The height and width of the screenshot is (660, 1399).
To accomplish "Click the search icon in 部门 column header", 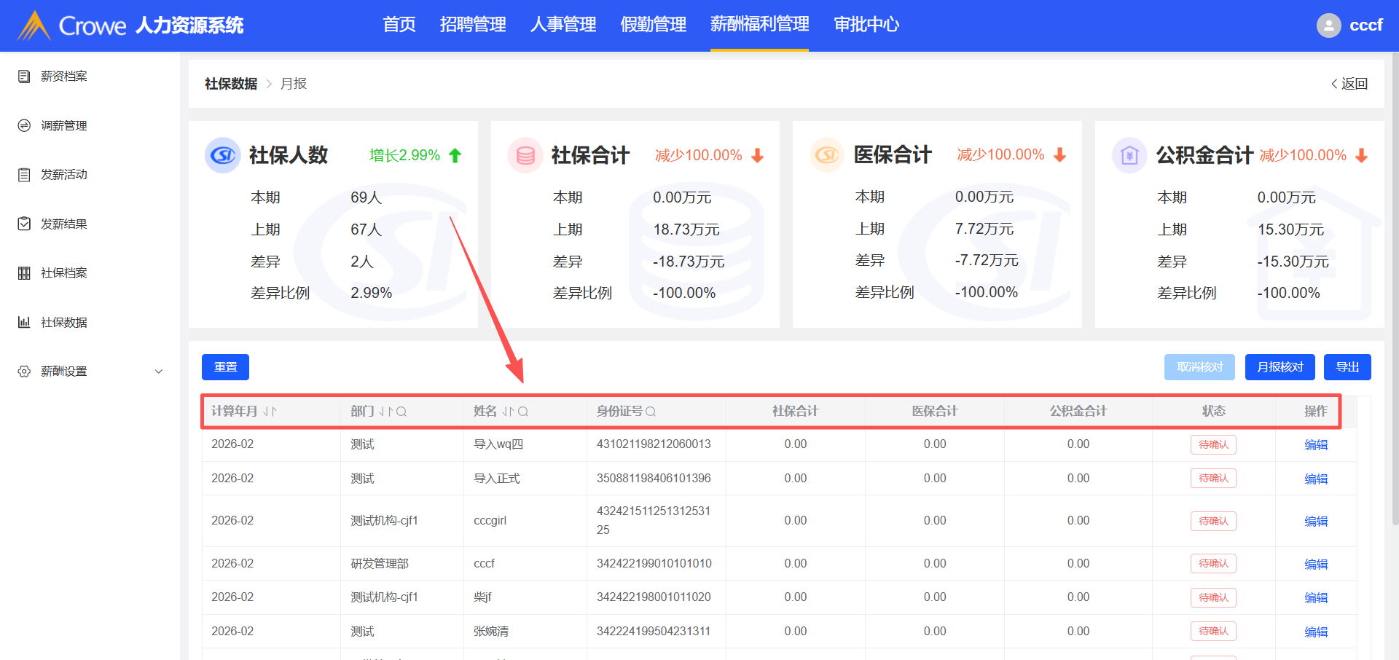I will click(401, 412).
